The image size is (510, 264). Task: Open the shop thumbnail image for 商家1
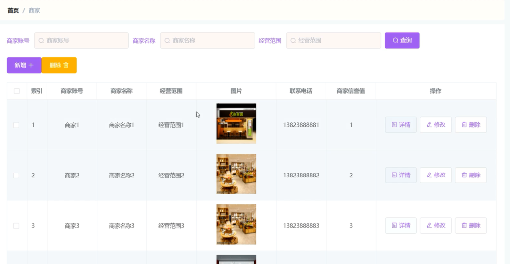237,124
